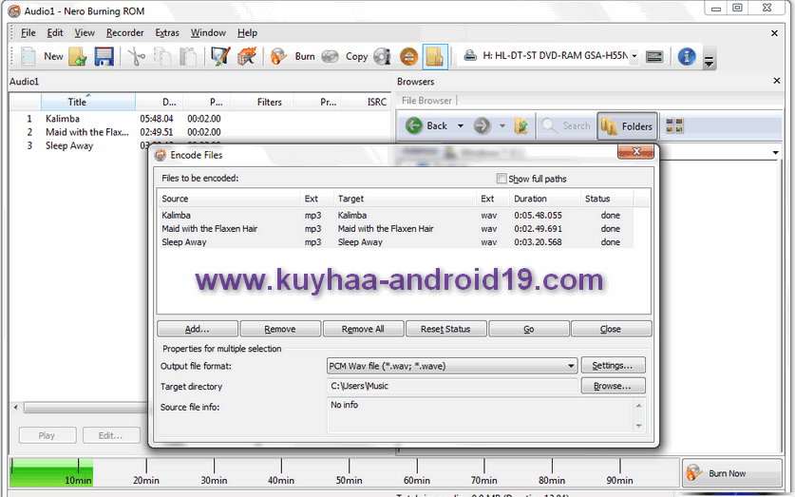Click the Search magnifier in Browsers

566,125
